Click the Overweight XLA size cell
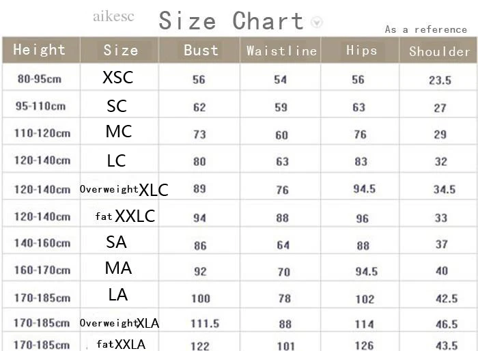The image size is (478, 351). [x=119, y=323]
